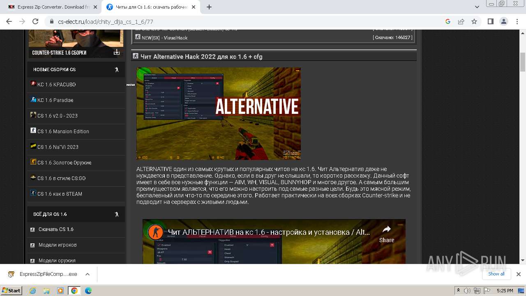Launch Internet Explorer from taskbar
Image resolution: width=526 pixels, height=296 pixels.
(x=33, y=291)
